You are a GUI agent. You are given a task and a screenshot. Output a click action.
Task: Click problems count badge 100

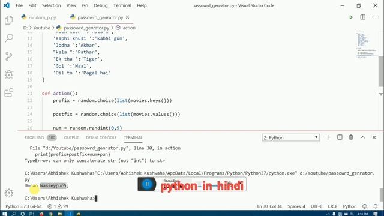click(x=52, y=137)
